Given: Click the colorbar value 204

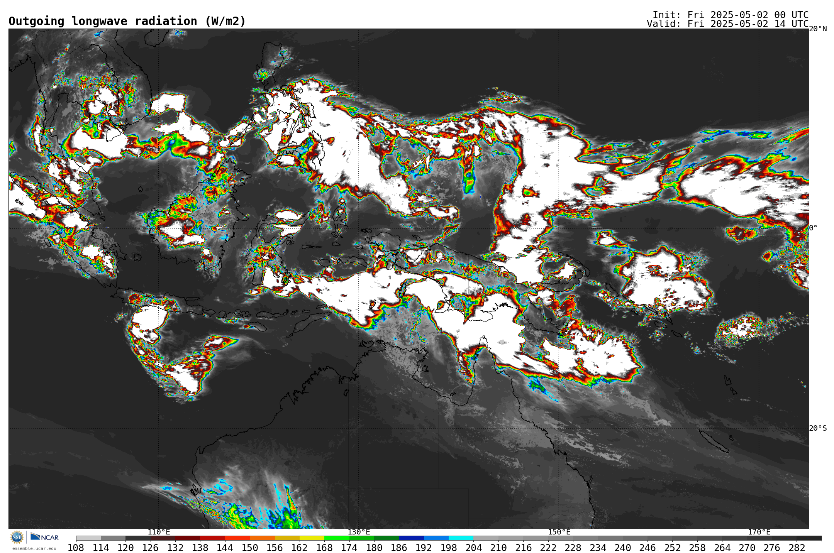Looking at the screenshot, I should coord(473,548).
